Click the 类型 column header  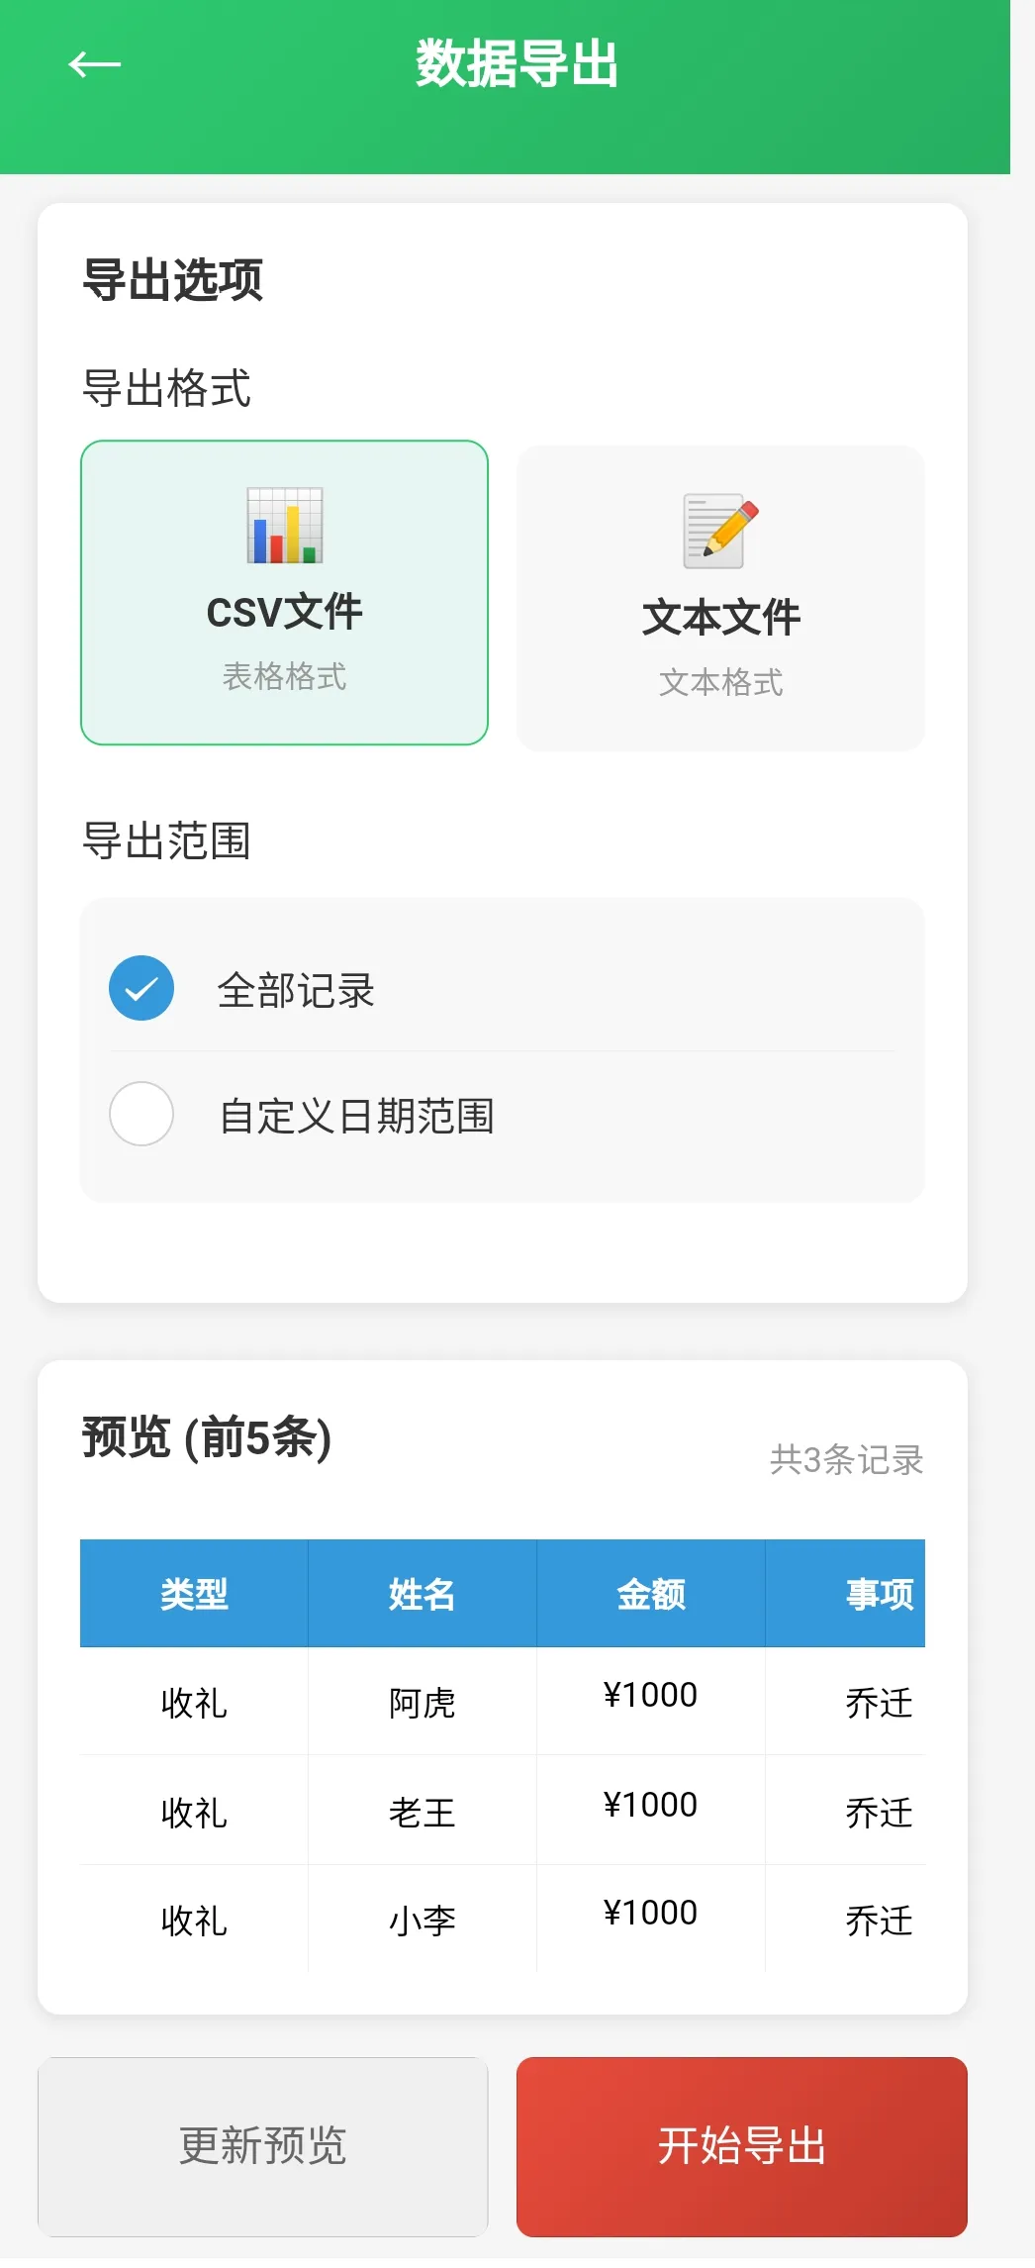click(x=194, y=1594)
